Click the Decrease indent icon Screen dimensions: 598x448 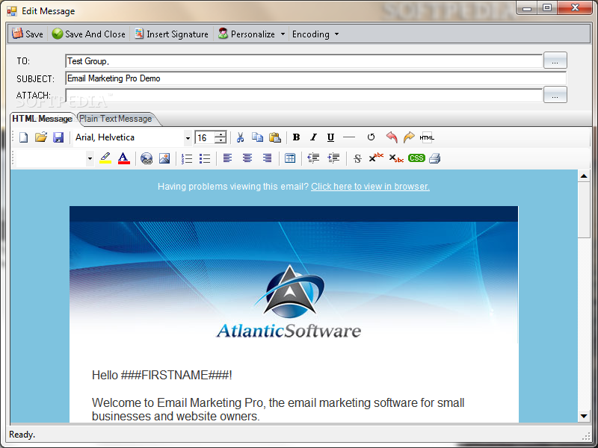[x=313, y=158]
